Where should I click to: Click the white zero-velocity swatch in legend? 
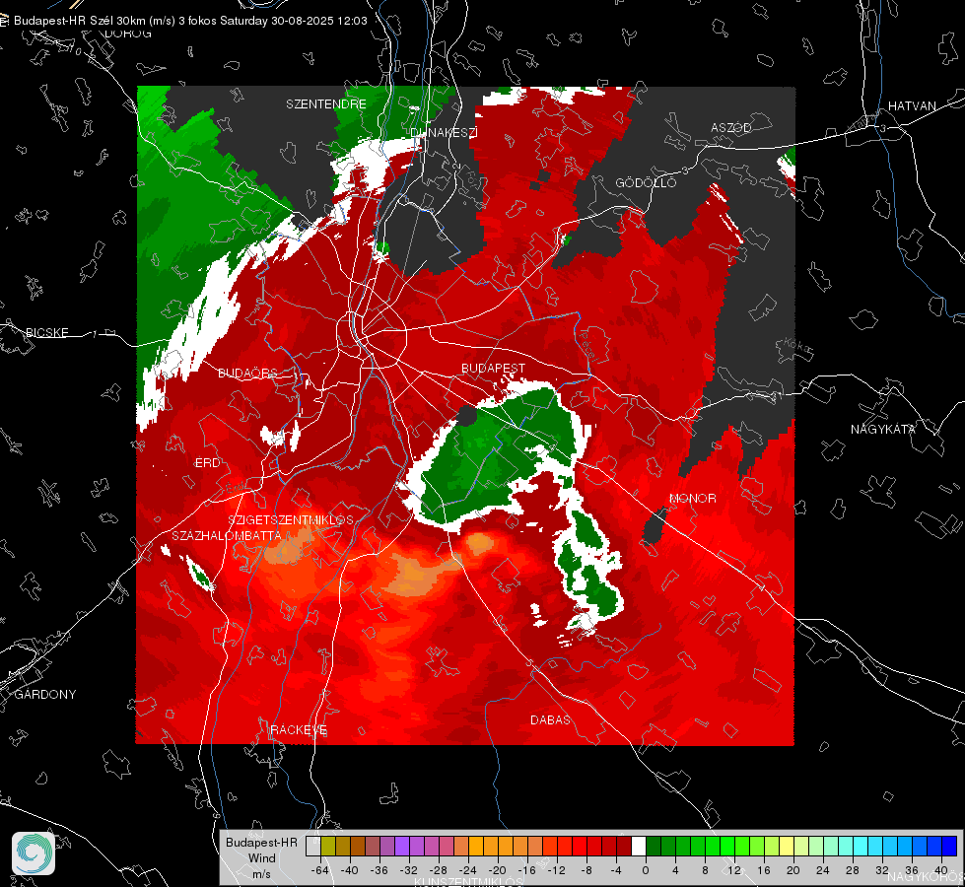tap(639, 847)
